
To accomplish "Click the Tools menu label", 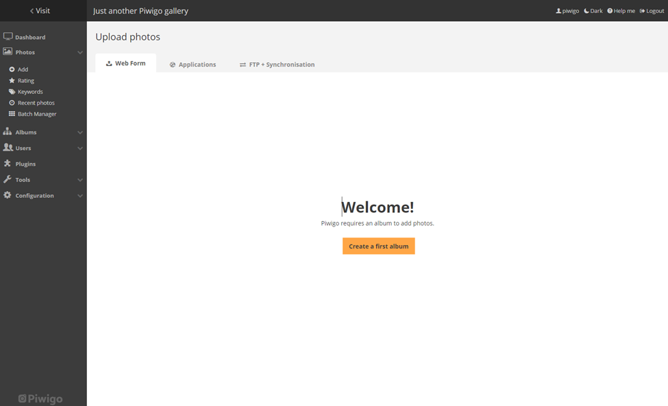I will 23,180.
